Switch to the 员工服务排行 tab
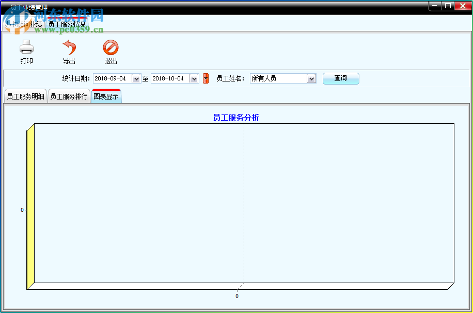 (x=69, y=96)
